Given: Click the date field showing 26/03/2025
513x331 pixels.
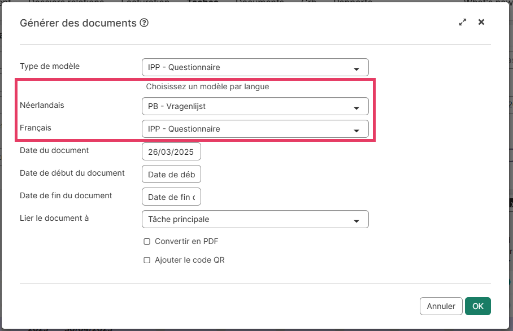Looking at the screenshot, I should pyautogui.click(x=171, y=152).
